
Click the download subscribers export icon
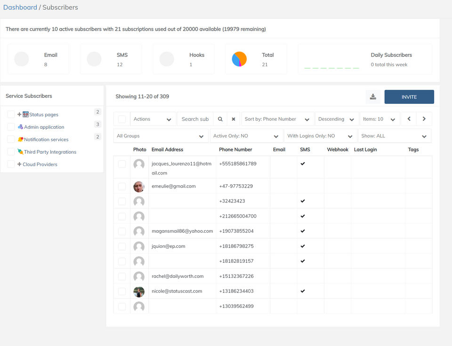point(373,97)
